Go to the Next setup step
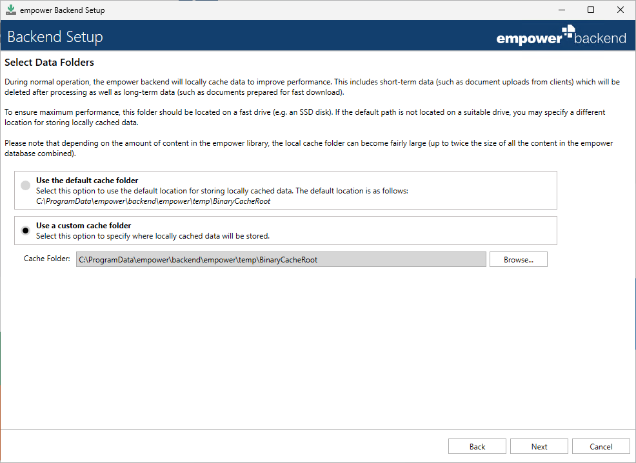 click(x=539, y=446)
